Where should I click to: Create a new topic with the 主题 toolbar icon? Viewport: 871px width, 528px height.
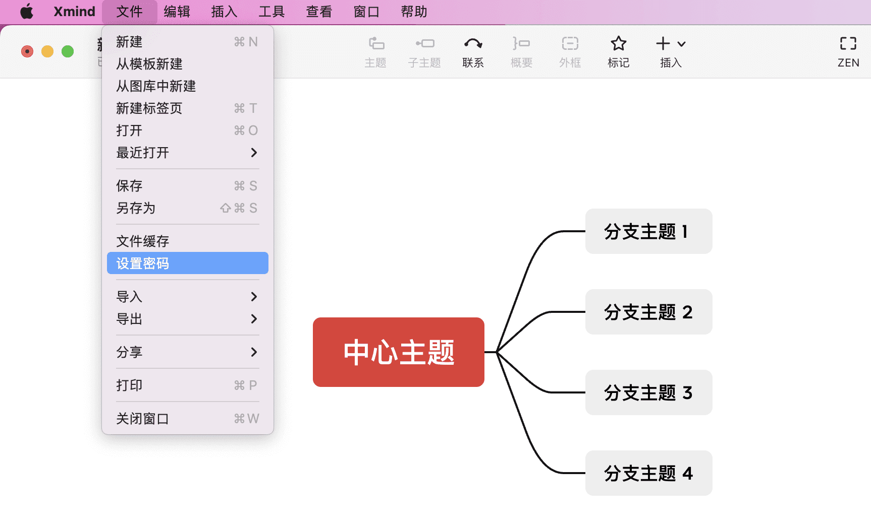[x=375, y=50]
